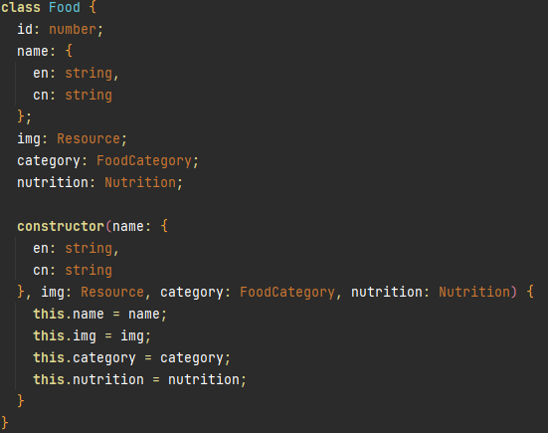This screenshot has height=433, width=548.
Task: Click the opening brace after Food
Action: point(92,7)
